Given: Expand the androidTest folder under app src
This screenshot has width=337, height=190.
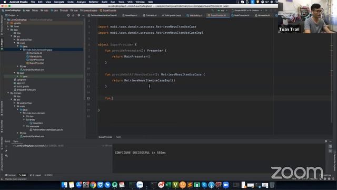Looking at the screenshot, I should 15,40.
